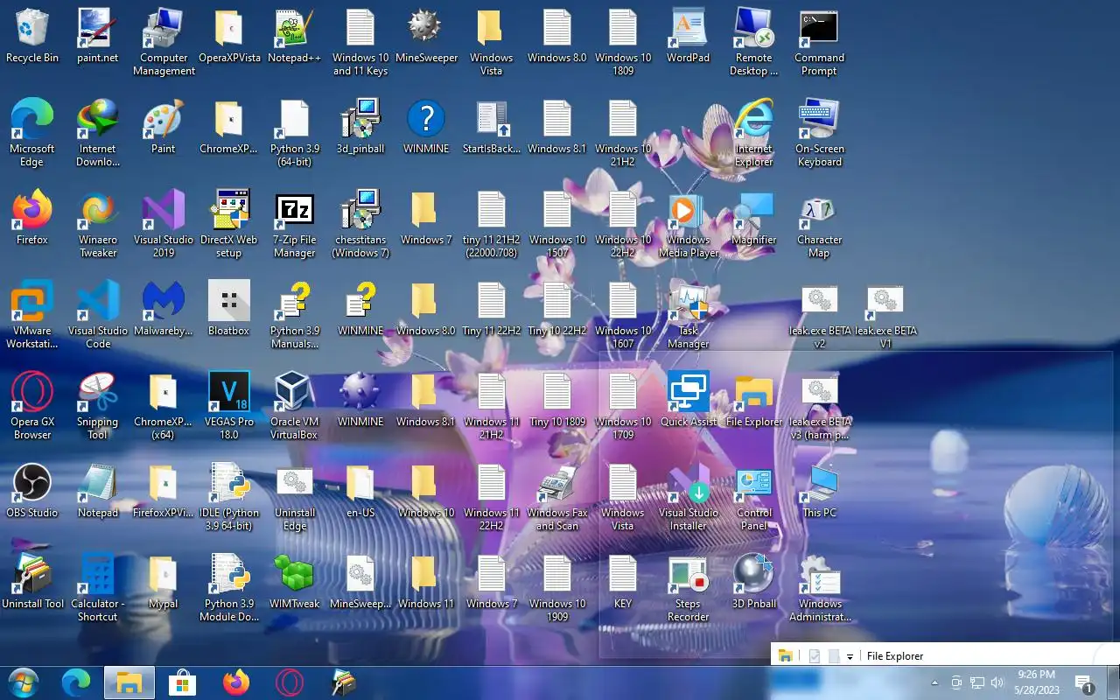
Task: Open Windows Media Player from the desktop
Action: [689, 225]
